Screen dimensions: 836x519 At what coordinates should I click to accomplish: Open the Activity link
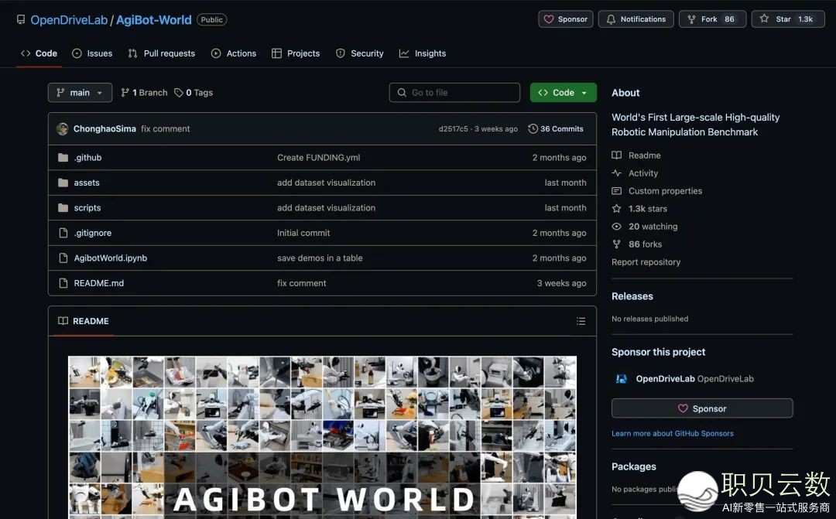pyautogui.click(x=635, y=173)
